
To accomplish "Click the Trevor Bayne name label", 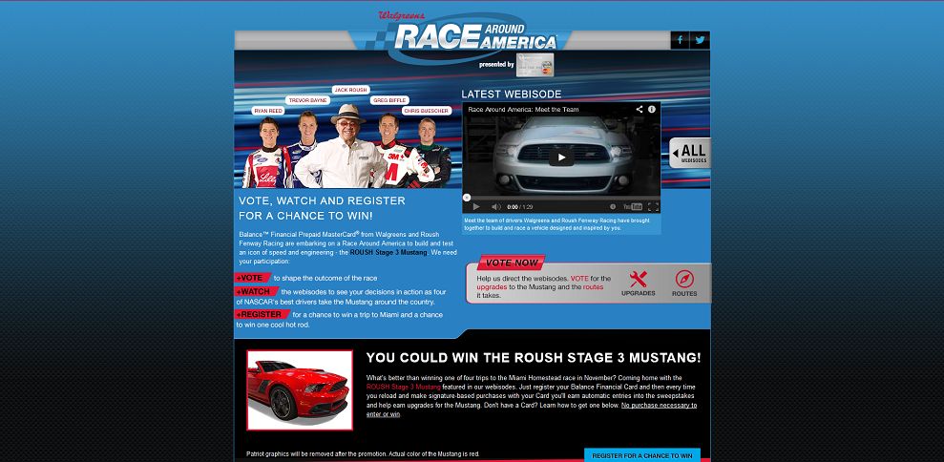I will tap(307, 100).
